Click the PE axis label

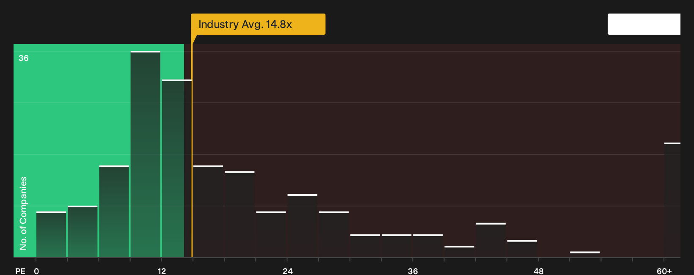click(20, 271)
